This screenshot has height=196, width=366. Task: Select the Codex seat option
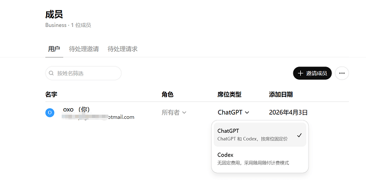(260, 158)
